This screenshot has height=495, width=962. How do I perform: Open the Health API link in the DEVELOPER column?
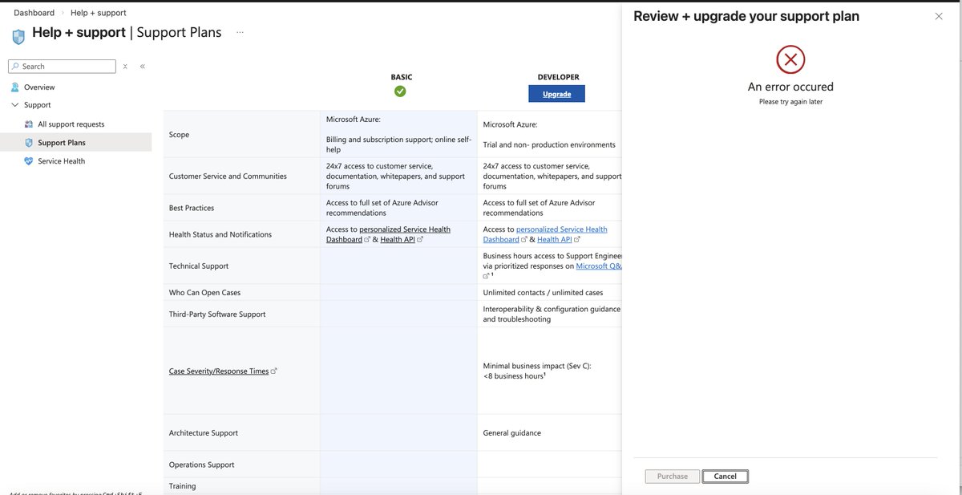(x=555, y=239)
